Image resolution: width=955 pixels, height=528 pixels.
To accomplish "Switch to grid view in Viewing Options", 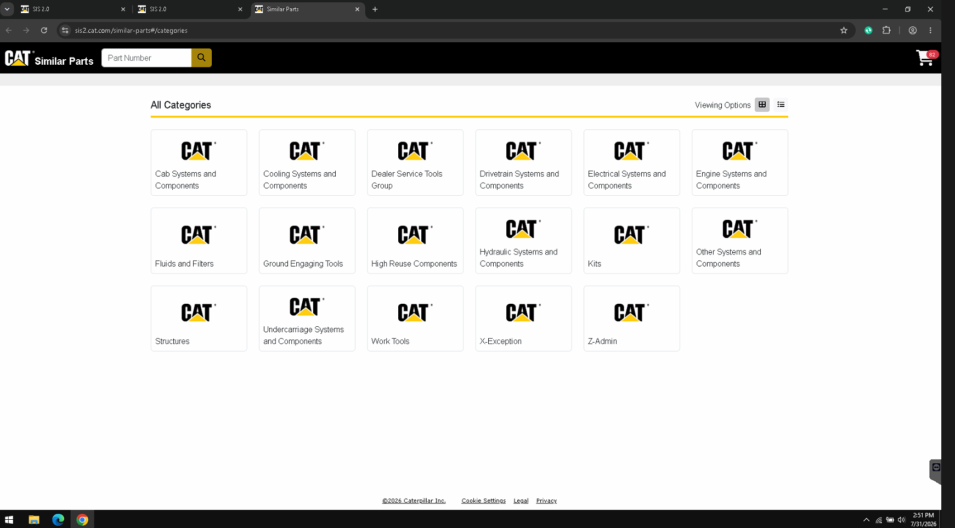I will pyautogui.click(x=762, y=105).
